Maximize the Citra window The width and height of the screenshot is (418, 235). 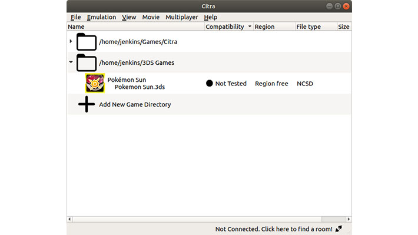click(338, 6)
